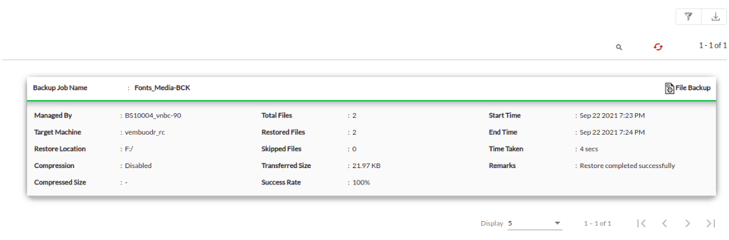Click the 21.97 KB transferred size value
729x240 pixels.
[x=366, y=165]
